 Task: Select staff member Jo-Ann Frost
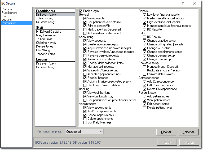tap(44, 39)
